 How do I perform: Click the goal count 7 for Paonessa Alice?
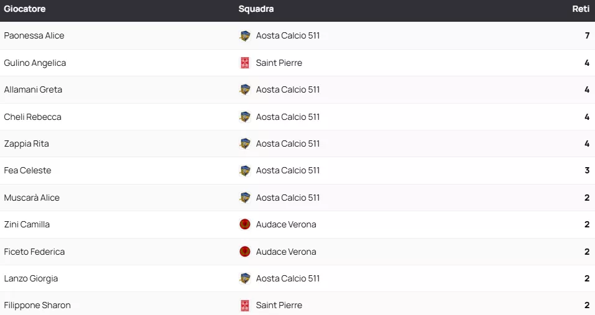tap(587, 36)
